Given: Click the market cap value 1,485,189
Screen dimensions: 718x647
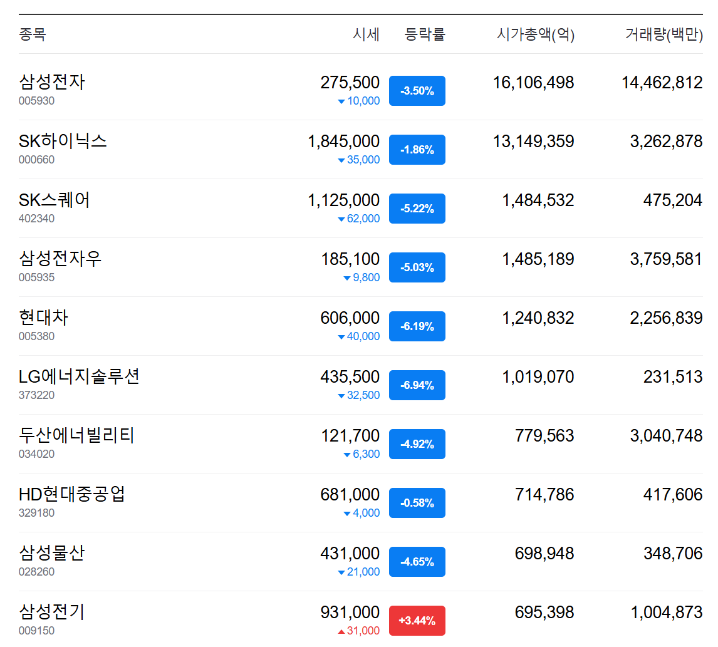Looking at the screenshot, I should [x=538, y=259].
